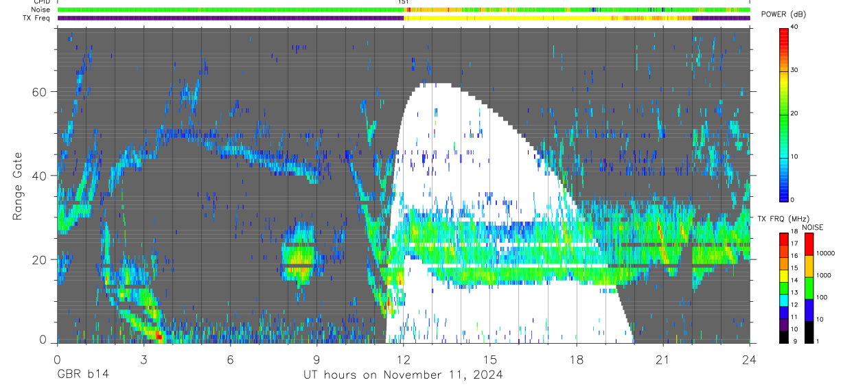The width and height of the screenshot is (843, 389).
Task: Click the Noise row label at top left
Action: point(41,10)
